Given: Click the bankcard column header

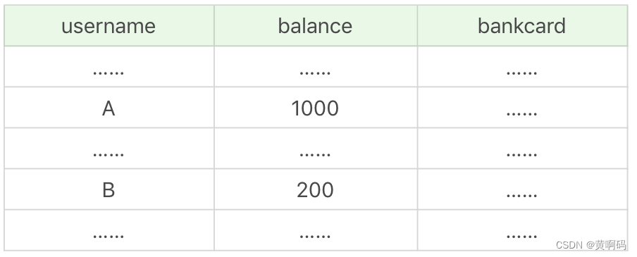Looking at the screenshot, I should click(522, 25).
